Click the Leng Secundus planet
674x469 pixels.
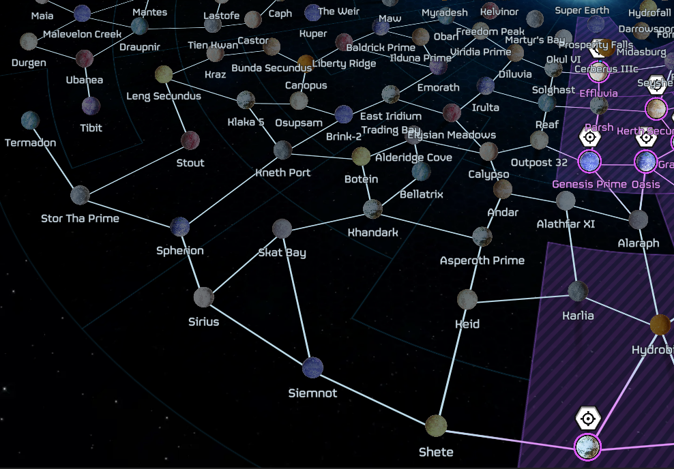coord(164,74)
